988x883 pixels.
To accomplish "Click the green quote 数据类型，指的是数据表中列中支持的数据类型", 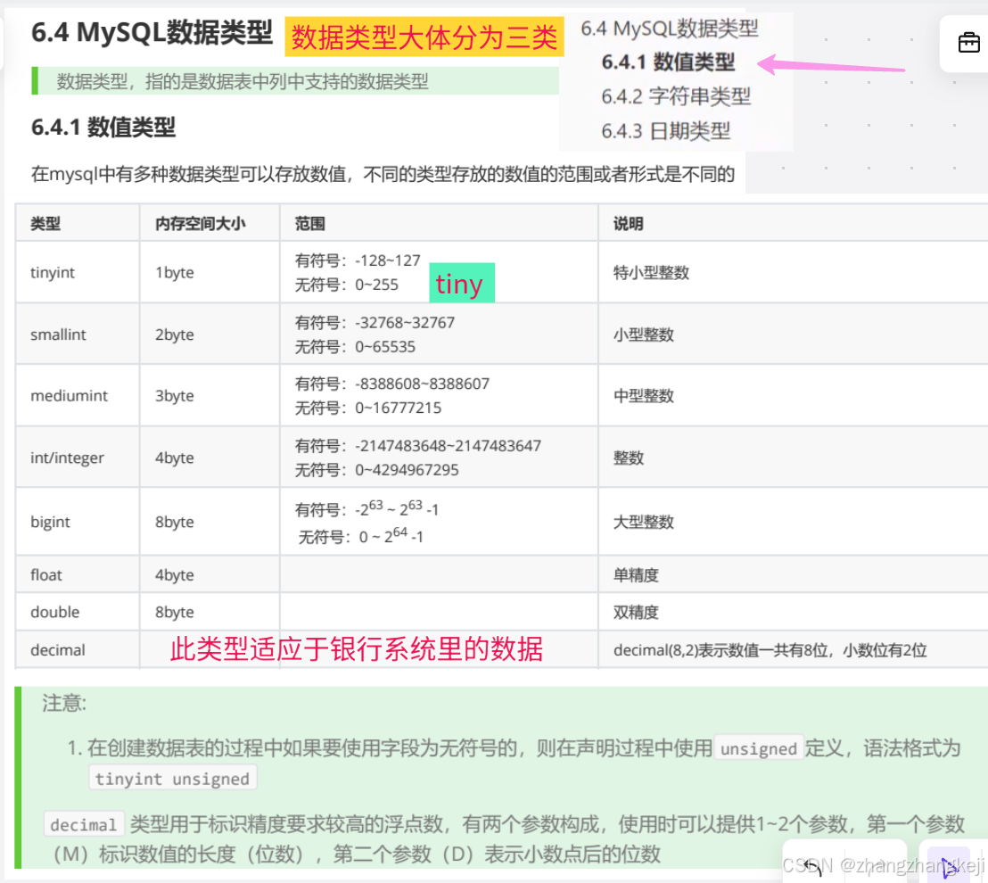I will (x=243, y=81).
